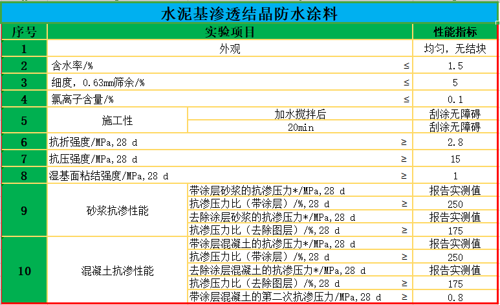Click the value 1.5
The image size is (500, 305).
[455, 65]
